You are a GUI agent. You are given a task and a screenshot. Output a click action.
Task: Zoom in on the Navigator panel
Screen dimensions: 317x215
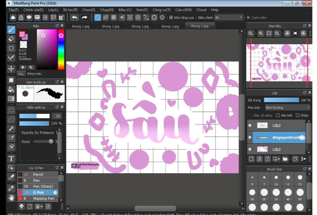261,33
